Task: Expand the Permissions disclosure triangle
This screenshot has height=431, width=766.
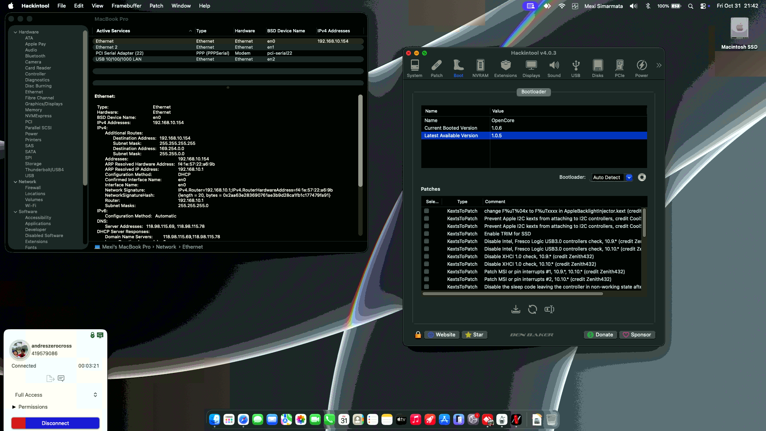Action: (14, 407)
